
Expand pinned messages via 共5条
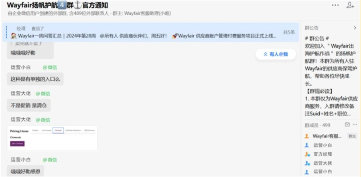[289, 32]
